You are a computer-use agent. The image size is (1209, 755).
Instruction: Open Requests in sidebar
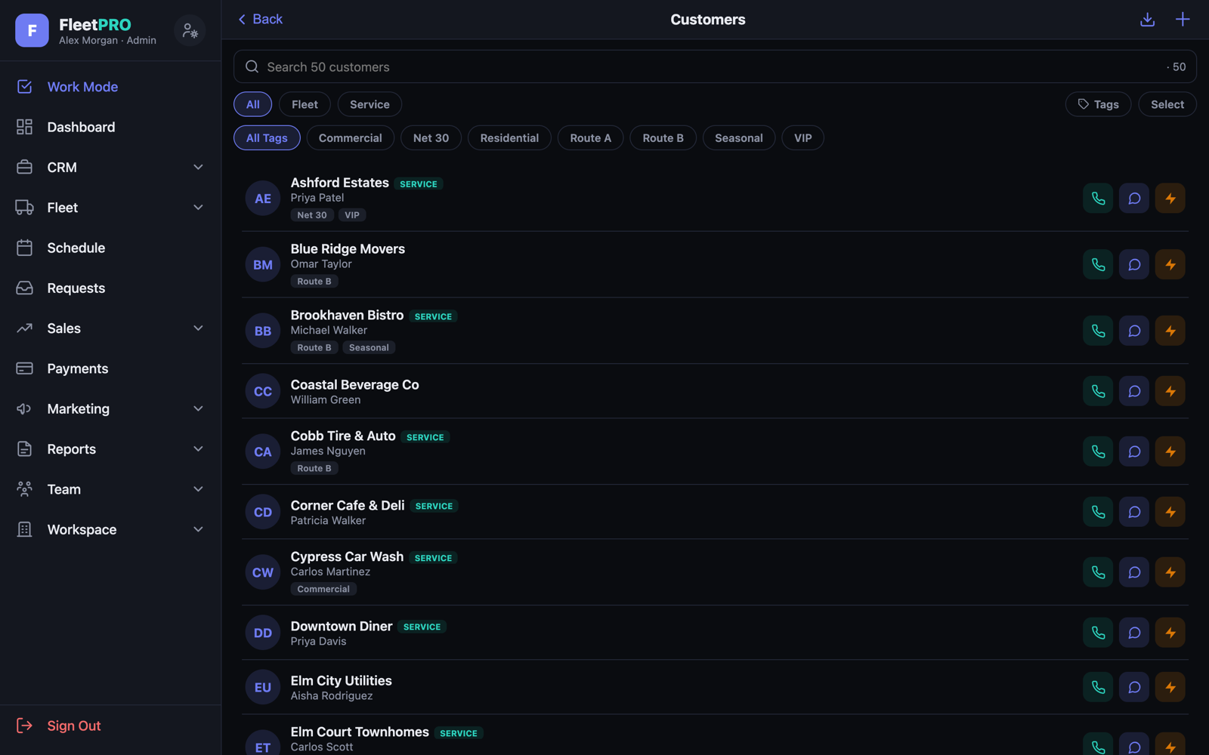tap(110, 288)
